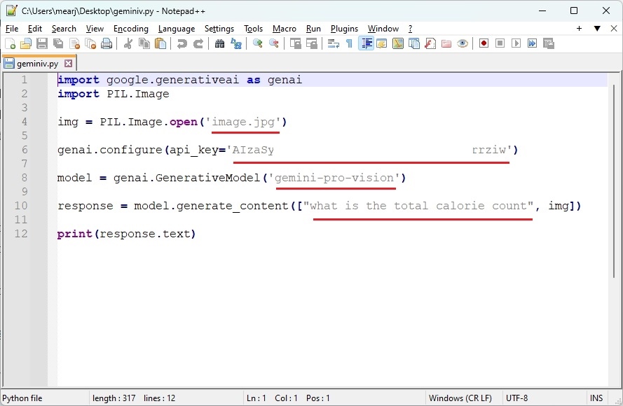
Task: Toggle Show All Characters paragraph icon
Action: coord(348,43)
